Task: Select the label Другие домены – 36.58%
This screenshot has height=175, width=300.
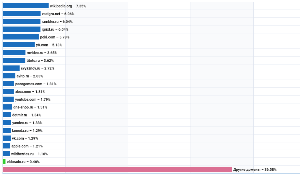Action: coord(255,170)
